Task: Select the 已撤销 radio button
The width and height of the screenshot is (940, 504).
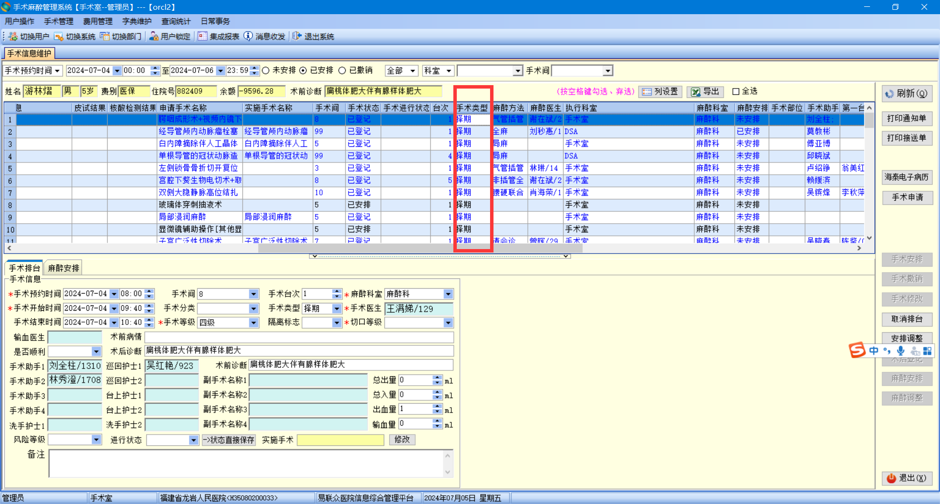Action: pyautogui.click(x=342, y=71)
